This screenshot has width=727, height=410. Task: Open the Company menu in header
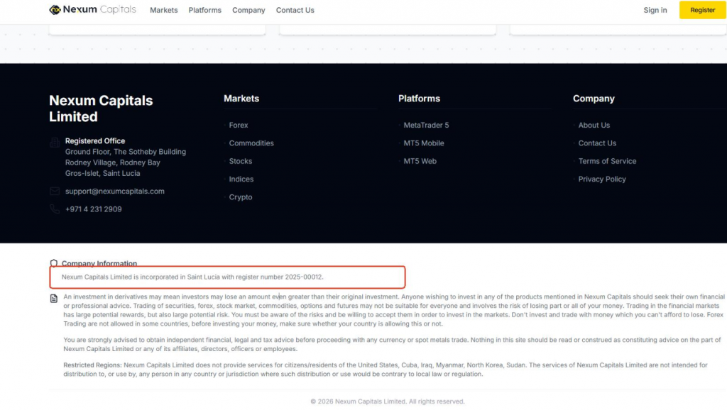248,10
